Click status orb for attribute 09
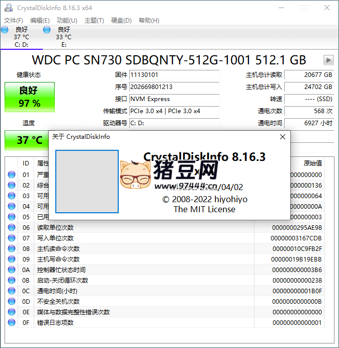This screenshot has height=348, width=339. (x=12, y=259)
